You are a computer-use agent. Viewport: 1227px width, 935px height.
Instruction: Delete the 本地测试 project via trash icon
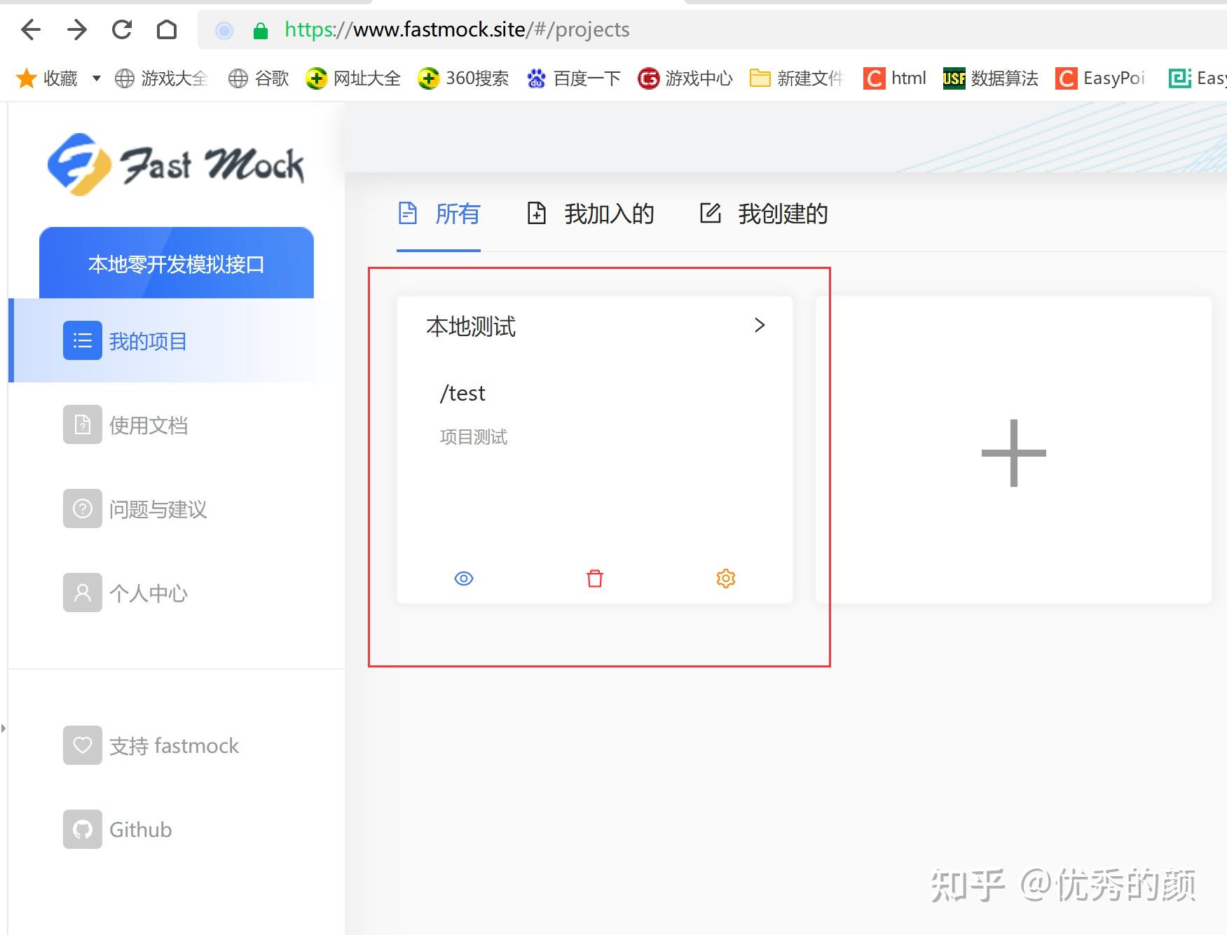pyautogui.click(x=594, y=579)
